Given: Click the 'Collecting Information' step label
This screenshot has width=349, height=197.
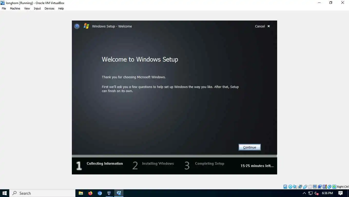Looking at the screenshot, I should coord(105,163).
